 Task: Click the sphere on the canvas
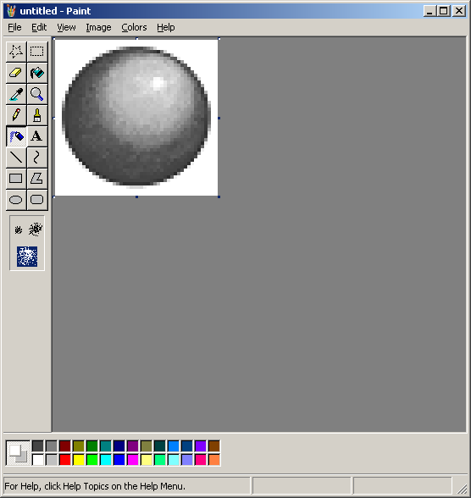pyautogui.click(x=136, y=117)
